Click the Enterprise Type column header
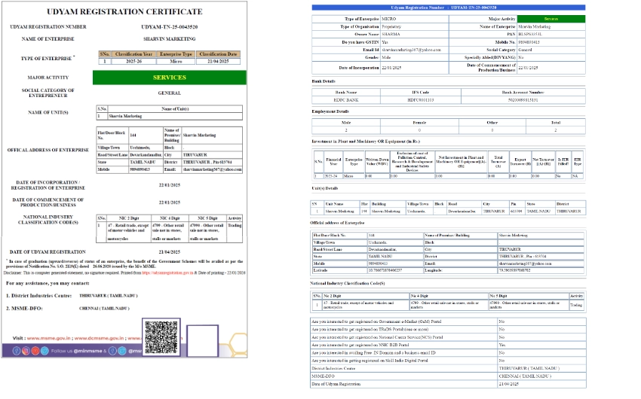This screenshot has height=399, width=641. click(177, 54)
